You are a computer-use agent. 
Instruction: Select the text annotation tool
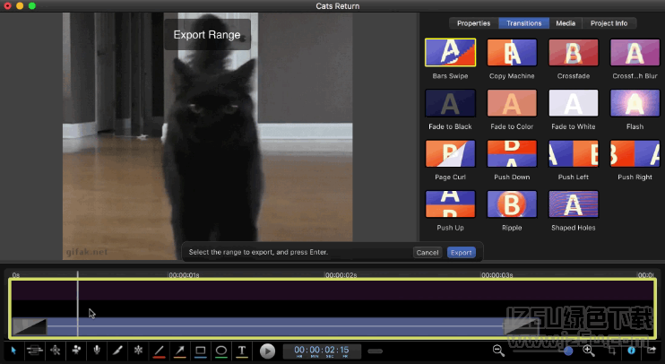(x=242, y=351)
